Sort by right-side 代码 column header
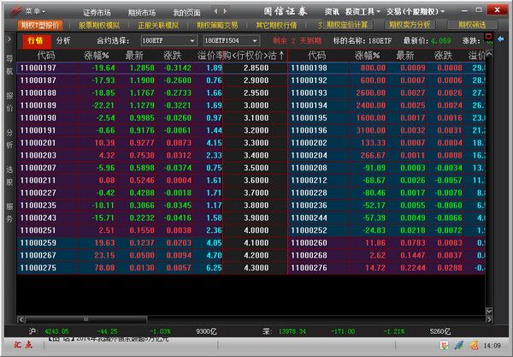This screenshot has height=357, width=513. pyautogui.click(x=316, y=56)
